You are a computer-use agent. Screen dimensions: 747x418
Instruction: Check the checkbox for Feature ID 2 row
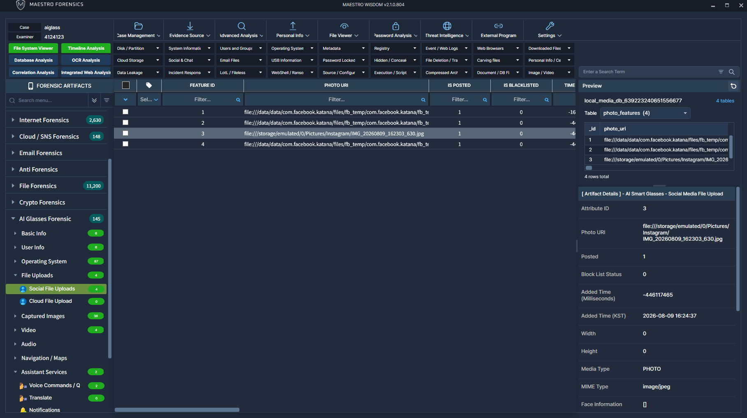coord(125,123)
